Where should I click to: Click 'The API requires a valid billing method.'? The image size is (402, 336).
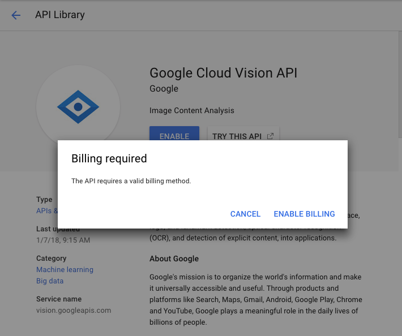(x=131, y=181)
